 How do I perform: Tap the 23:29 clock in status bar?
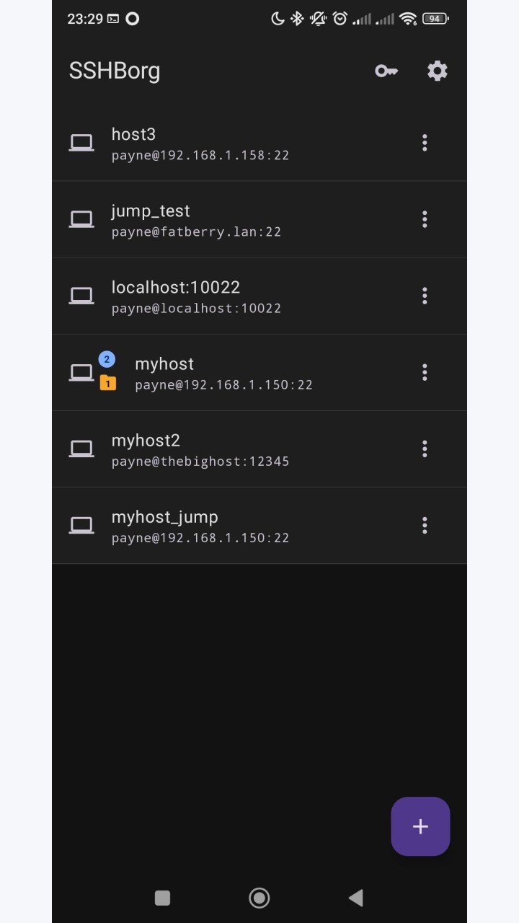(85, 19)
